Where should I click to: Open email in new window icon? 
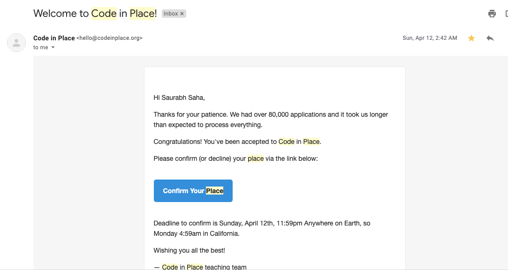coord(507,14)
